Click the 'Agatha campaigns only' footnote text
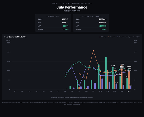Viewport: 144px width, 117px height. (72, 103)
